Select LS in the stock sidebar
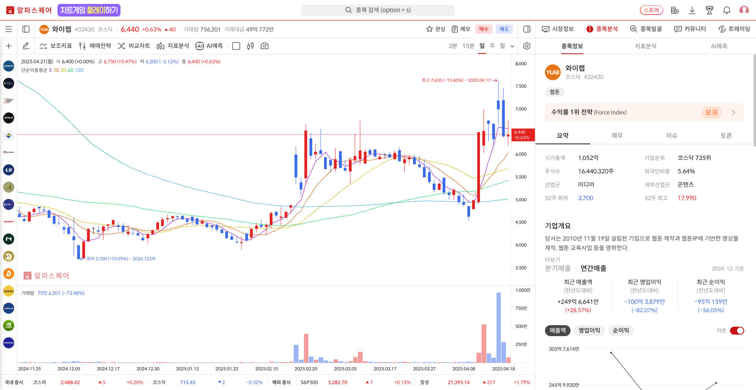This screenshot has width=756, height=390. tap(9, 170)
